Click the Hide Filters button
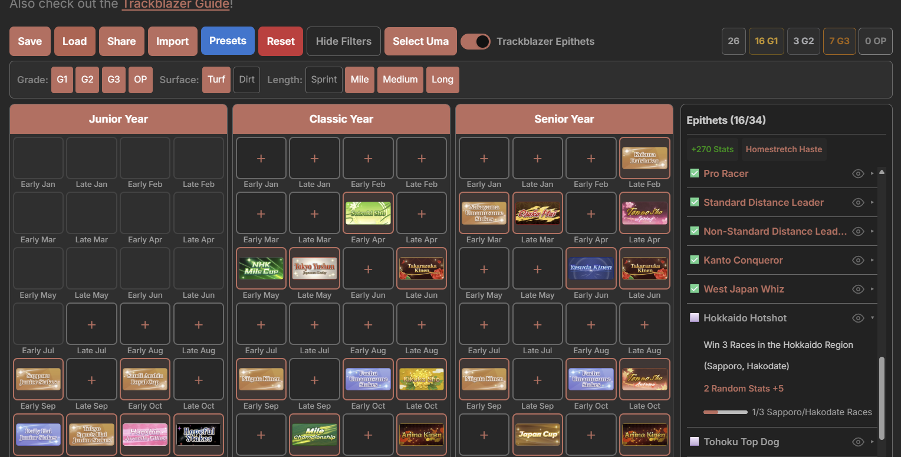901x457 pixels. (x=344, y=41)
